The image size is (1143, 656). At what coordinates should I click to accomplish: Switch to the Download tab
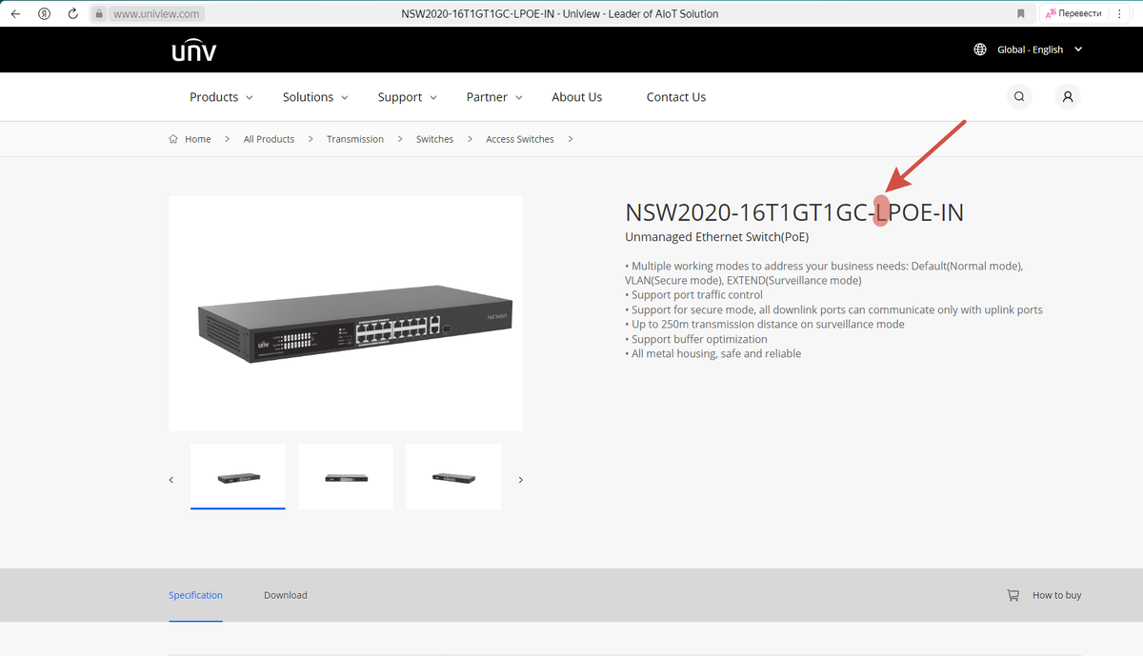pyautogui.click(x=286, y=595)
